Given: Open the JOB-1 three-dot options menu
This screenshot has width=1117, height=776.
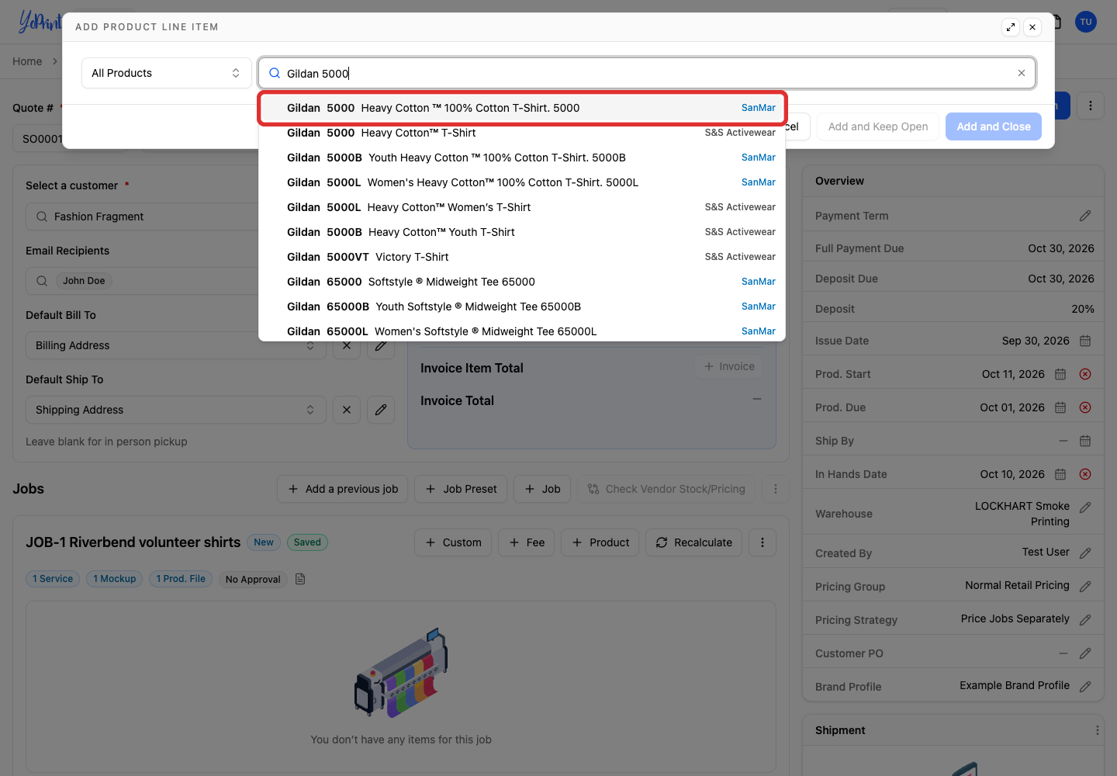Looking at the screenshot, I should [763, 542].
